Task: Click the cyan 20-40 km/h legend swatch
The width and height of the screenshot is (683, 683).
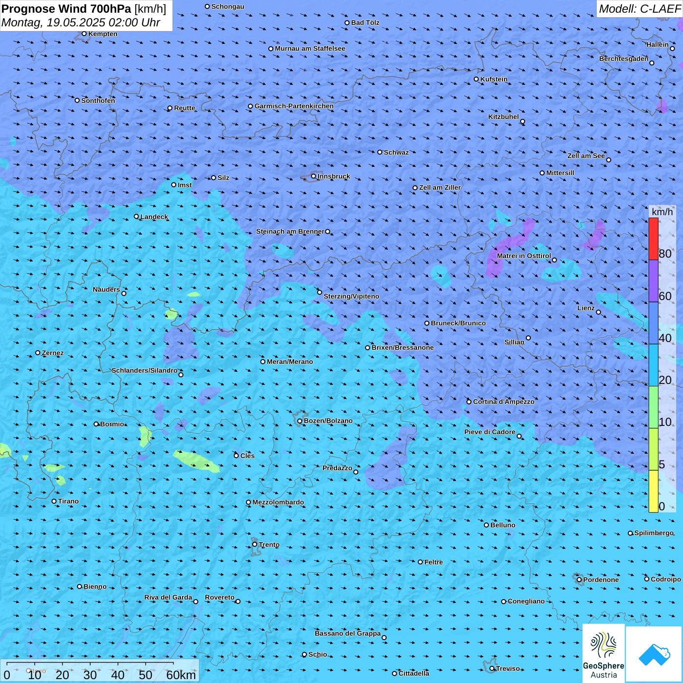Action: pos(653,365)
